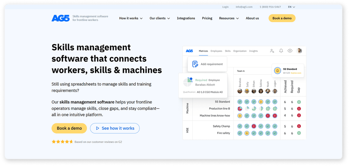Toggle Barabas's checkmark in 5S Standard row
Screen dimensions: 349x166
click(x=240, y=102)
